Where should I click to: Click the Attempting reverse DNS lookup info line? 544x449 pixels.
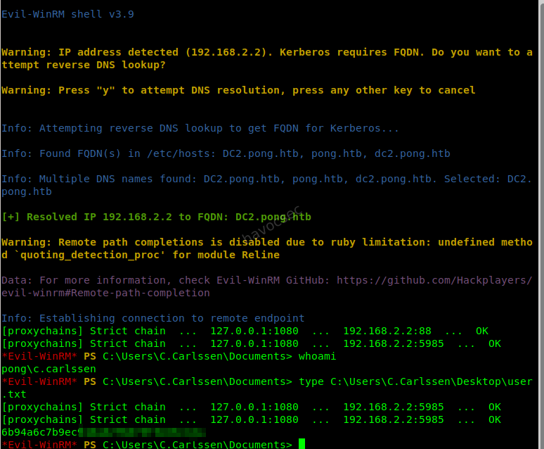[200, 128]
